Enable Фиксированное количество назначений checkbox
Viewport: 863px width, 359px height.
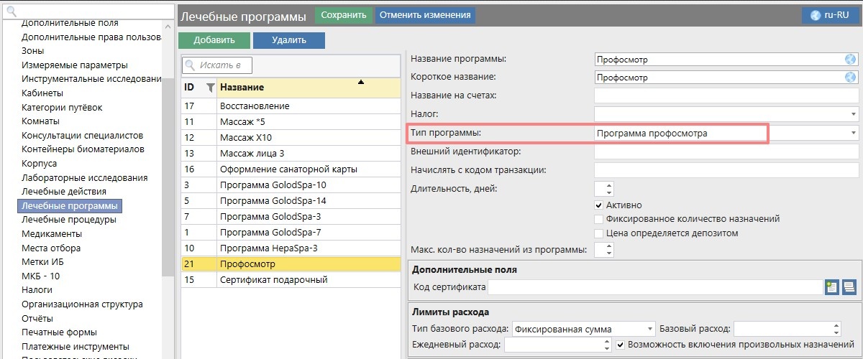(599, 219)
